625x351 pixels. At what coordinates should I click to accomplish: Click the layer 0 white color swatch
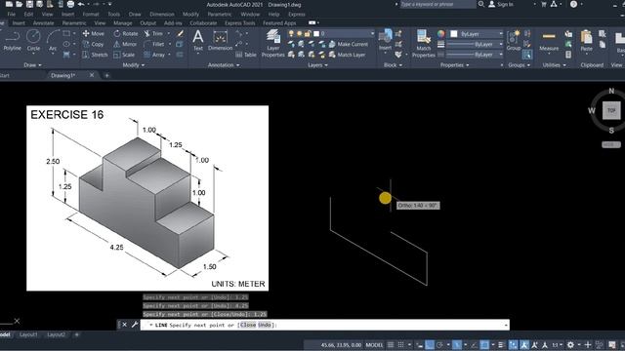(x=316, y=34)
